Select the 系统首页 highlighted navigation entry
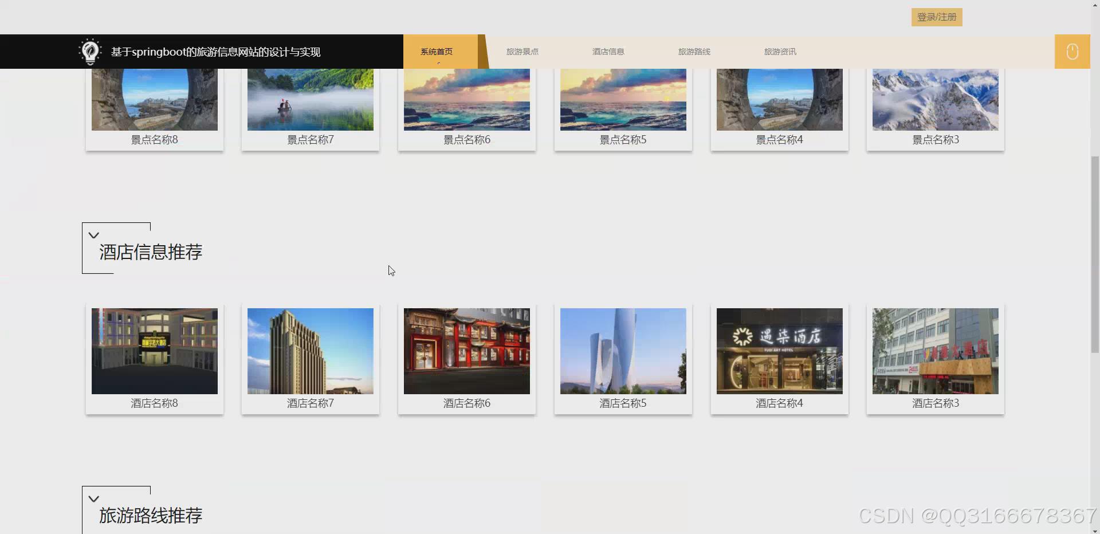 point(436,52)
